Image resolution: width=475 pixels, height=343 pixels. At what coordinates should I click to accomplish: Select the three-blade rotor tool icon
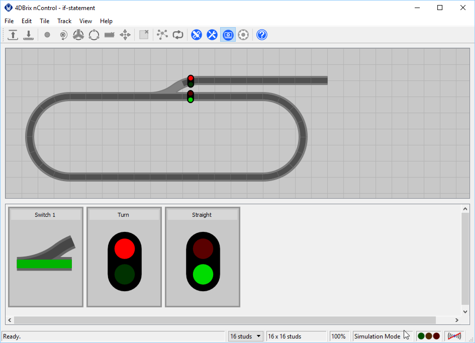coord(78,35)
